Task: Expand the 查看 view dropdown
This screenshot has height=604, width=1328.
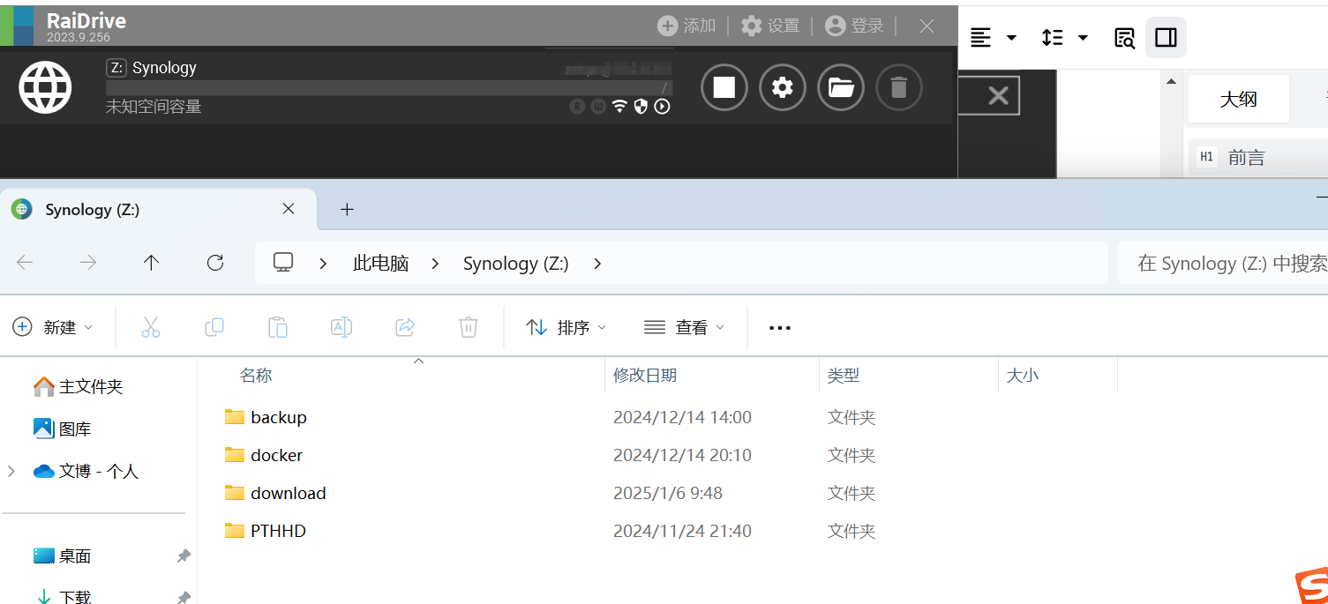Action: (x=684, y=327)
